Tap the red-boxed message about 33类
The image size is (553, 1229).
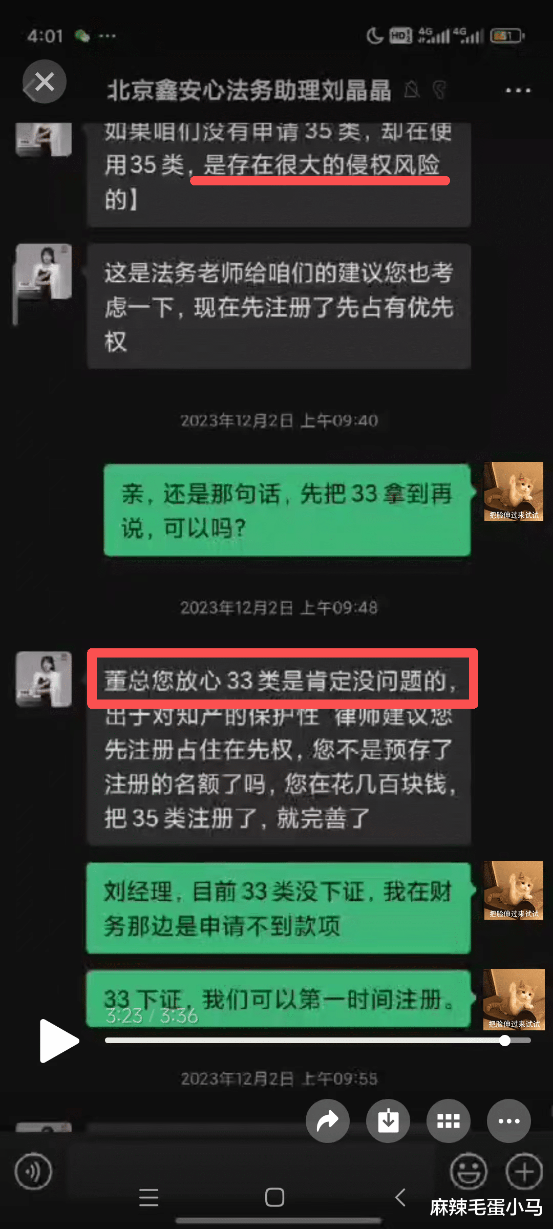click(282, 679)
